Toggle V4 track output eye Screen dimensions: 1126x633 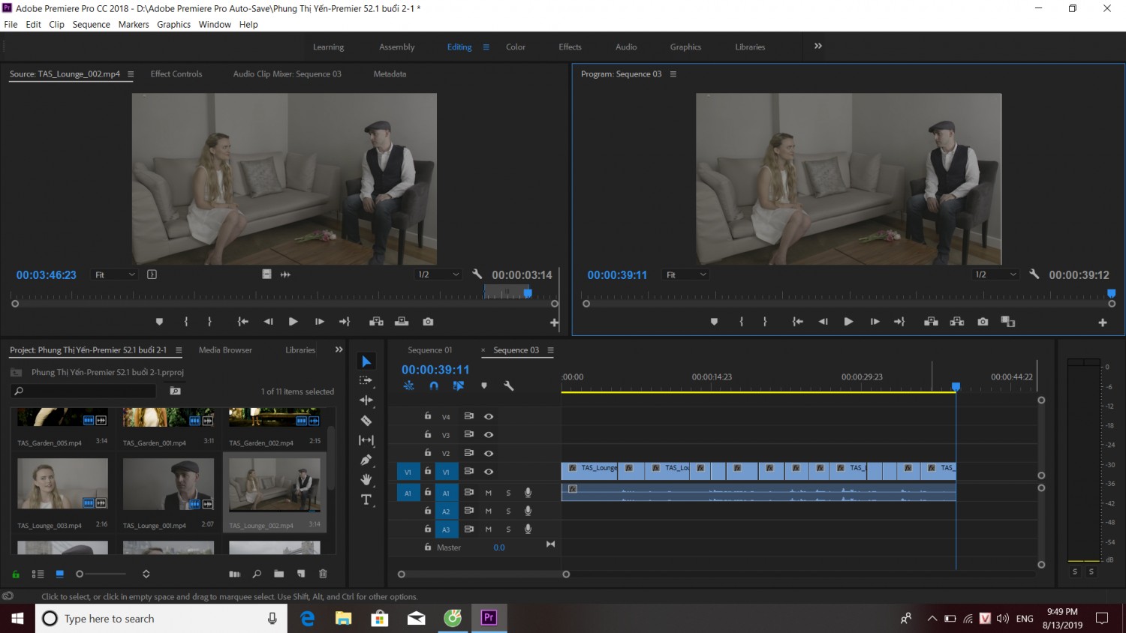[x=489, y=416]
